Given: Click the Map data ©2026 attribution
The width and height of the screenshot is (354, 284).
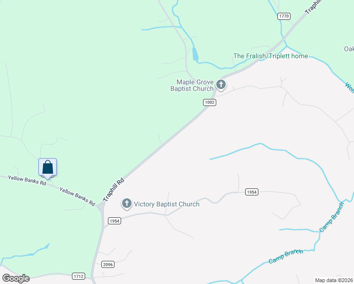Looking at the screenshot, I should pyautogui.click(x=334, y=280).
